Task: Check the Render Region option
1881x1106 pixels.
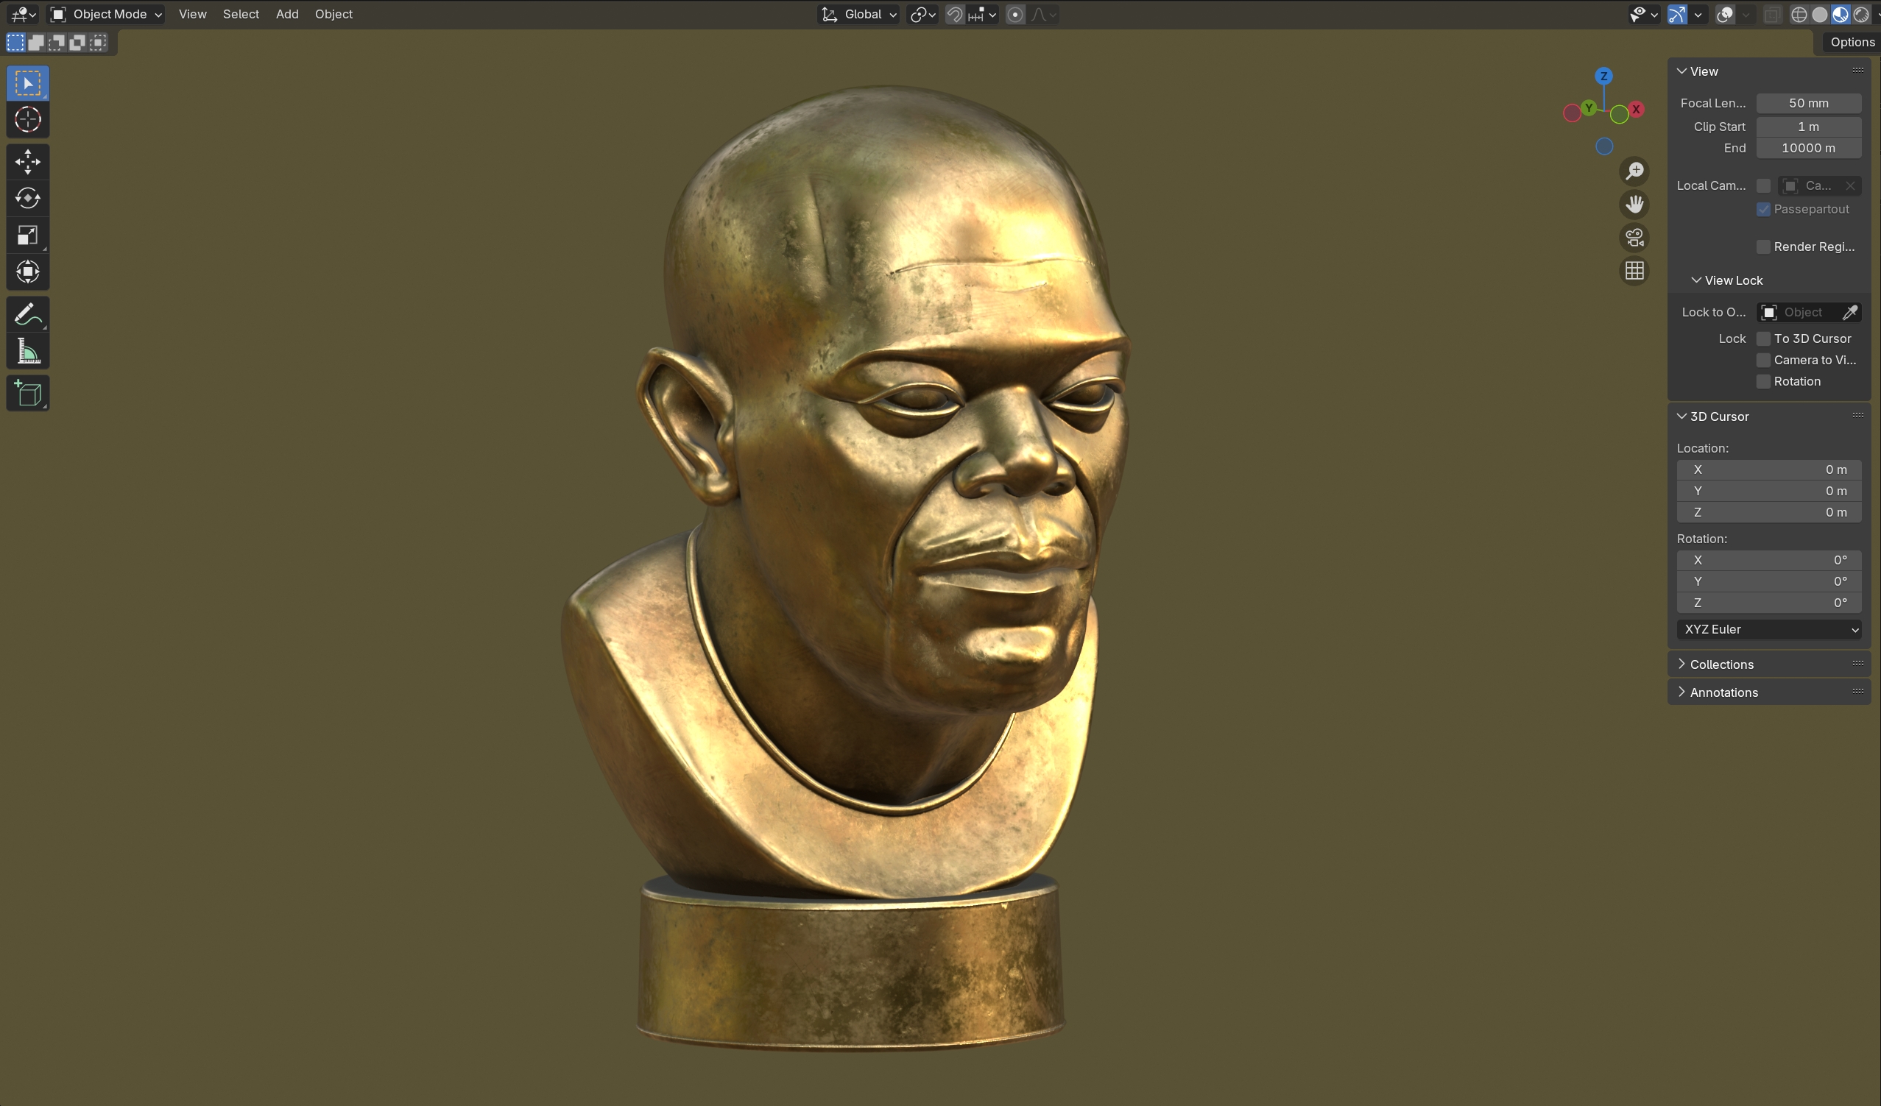Action: 1763,247
